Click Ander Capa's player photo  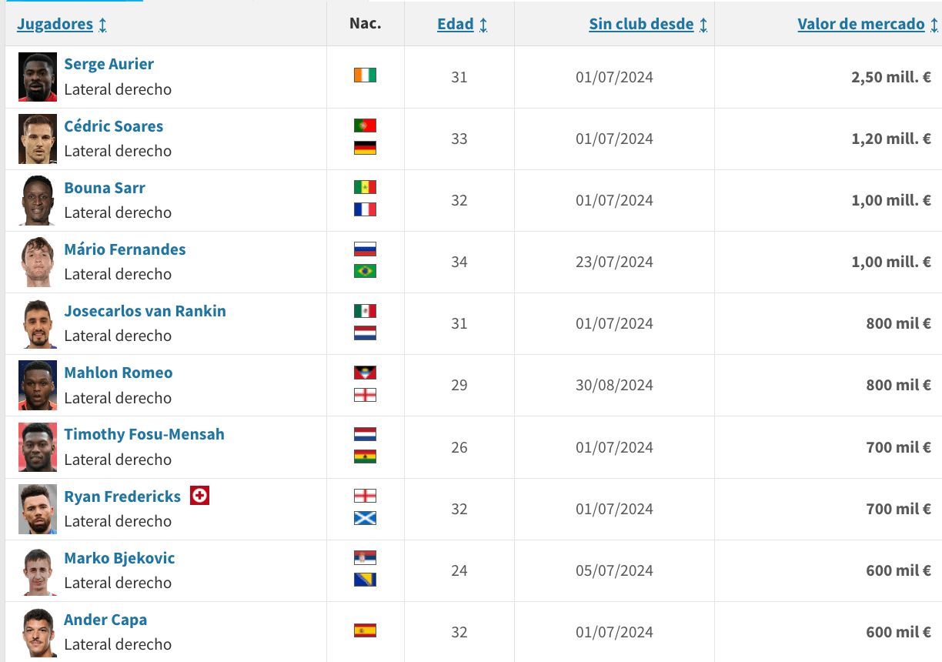coord(38,632)
